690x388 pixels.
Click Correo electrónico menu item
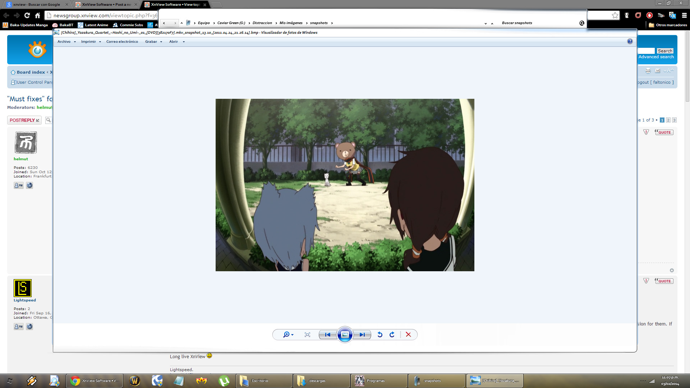coord(122,42)
